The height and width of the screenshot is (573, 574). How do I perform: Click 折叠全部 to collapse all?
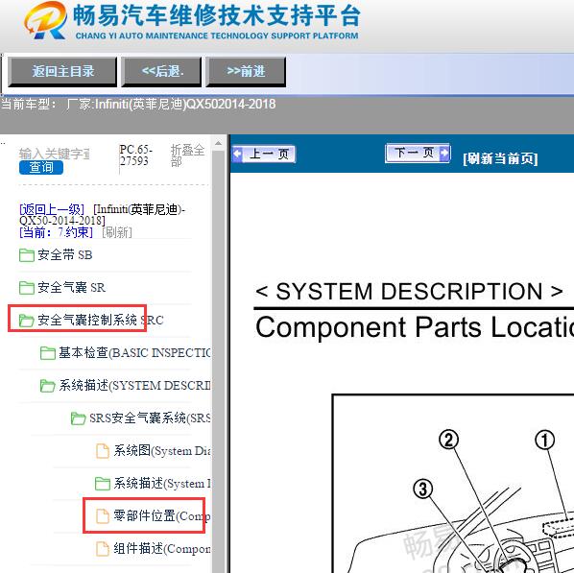tap(187, 155)
